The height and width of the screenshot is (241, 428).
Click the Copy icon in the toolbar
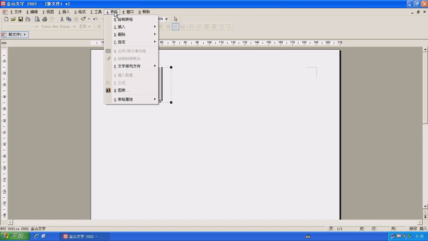69,19
